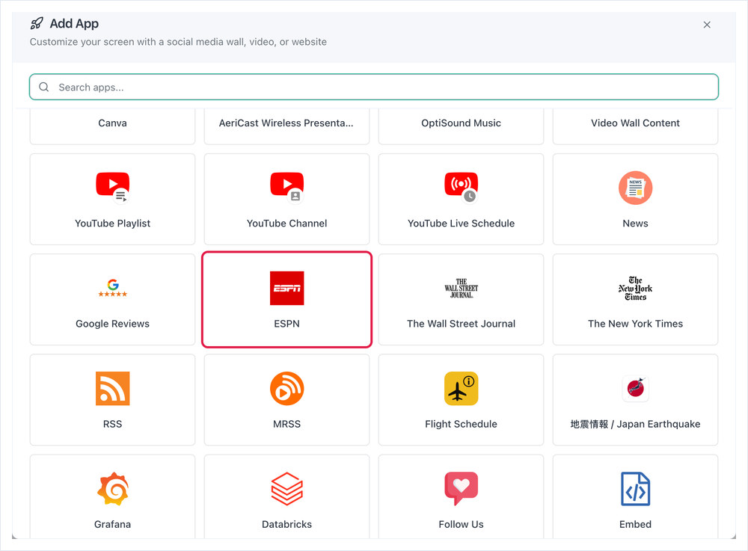748x551 pixels.
Task: Click the Follow Us heart icon
Action: click(461, 488)
